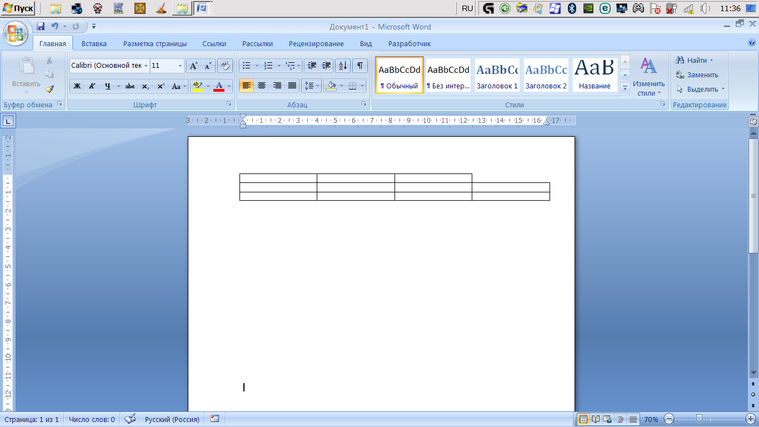The image size is (759, 427).
Task: Click the Заменить button
Action: click(x=698, y=75)
